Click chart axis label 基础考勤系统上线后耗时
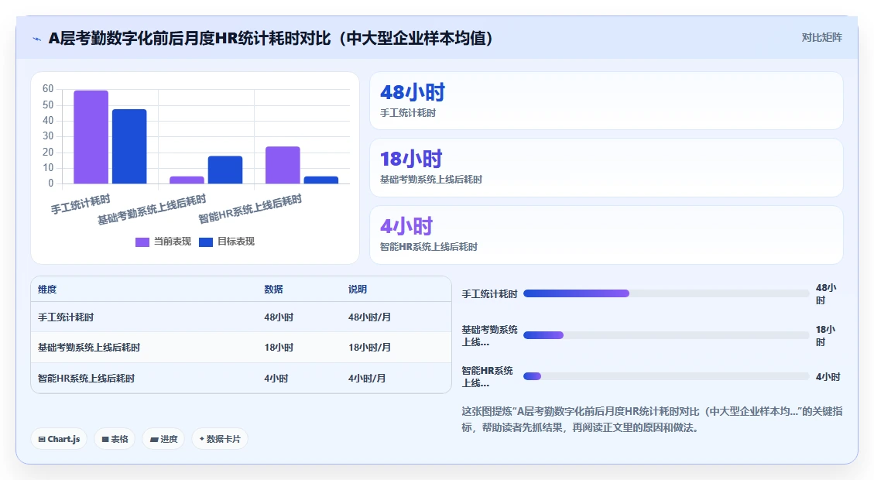 (152, 210)
